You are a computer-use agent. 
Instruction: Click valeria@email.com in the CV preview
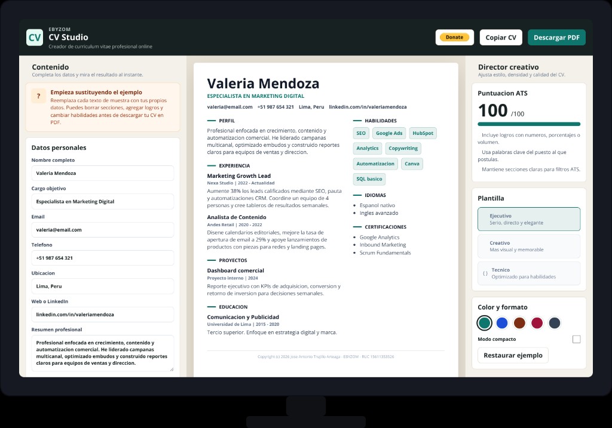coord(229,107)
